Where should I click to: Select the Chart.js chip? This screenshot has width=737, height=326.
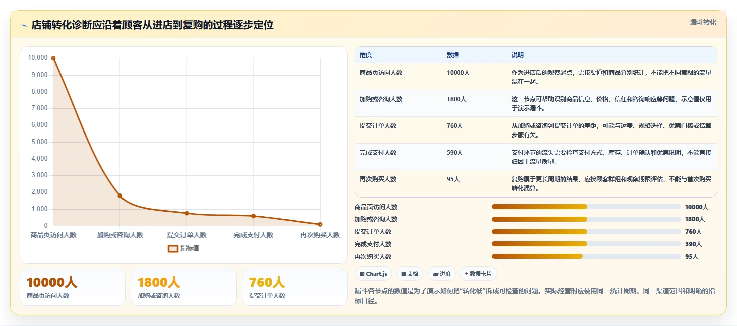click(374, 274)
